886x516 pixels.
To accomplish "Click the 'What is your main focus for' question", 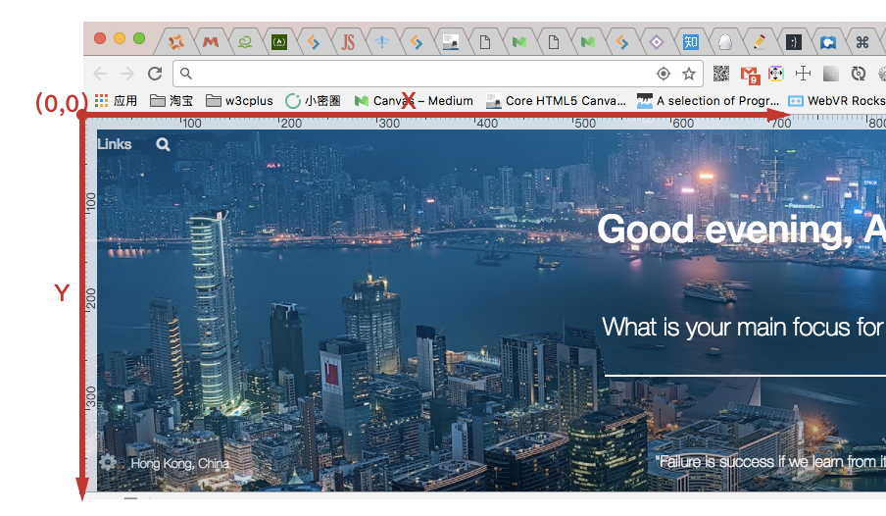I will pyautogui.click(x=743, y=328).
